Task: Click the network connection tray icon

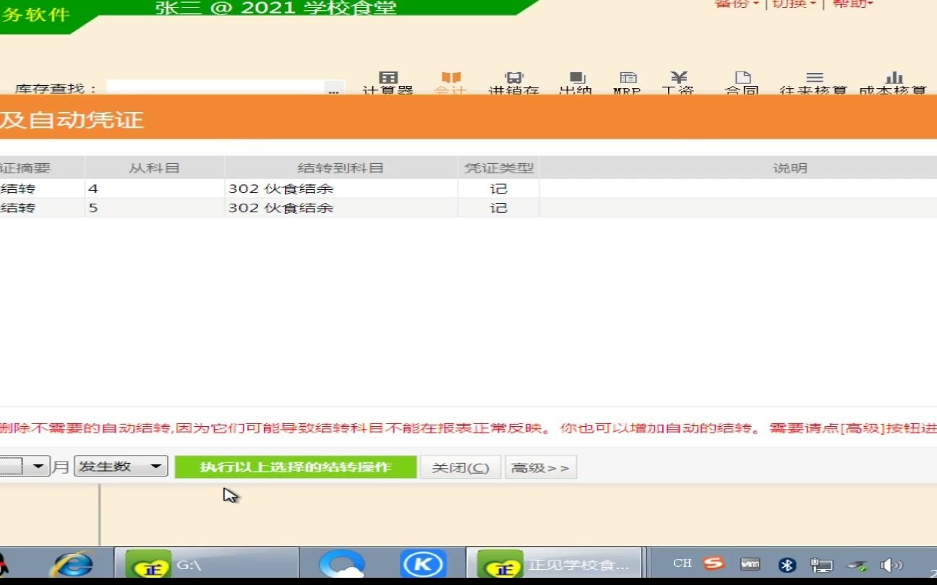Action: click(822, 565)
